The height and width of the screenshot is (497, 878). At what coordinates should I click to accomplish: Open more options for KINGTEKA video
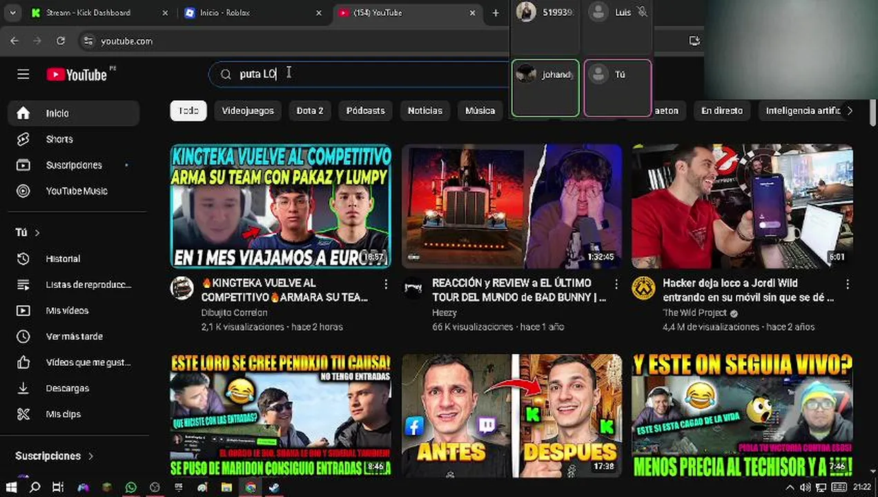coord(386,284)
